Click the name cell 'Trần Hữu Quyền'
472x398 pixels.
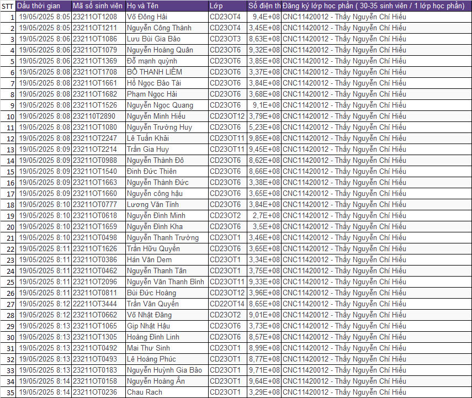pyautogui.click(x=167, y=248)
